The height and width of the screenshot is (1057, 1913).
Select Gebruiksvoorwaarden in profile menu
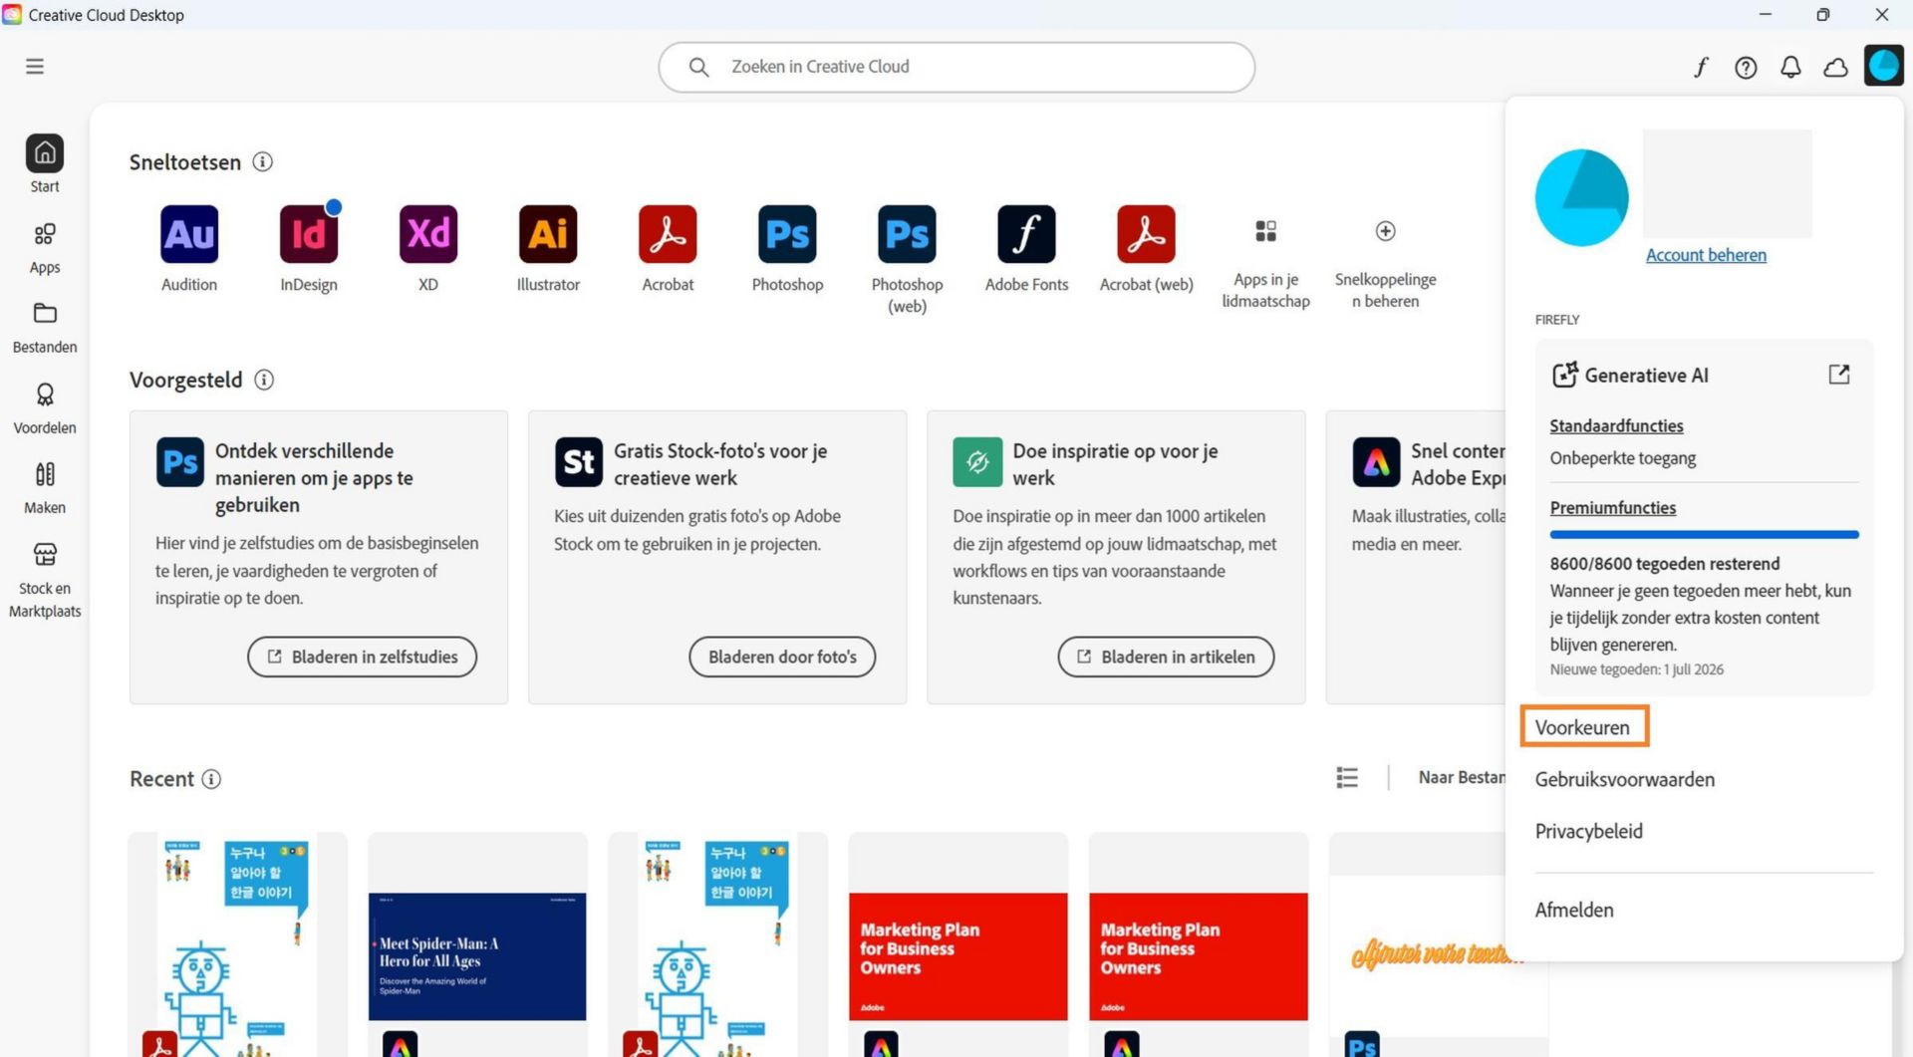point(1624,779)
